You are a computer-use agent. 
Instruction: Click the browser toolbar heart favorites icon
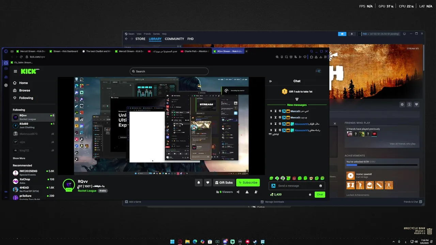pos(305,57)
